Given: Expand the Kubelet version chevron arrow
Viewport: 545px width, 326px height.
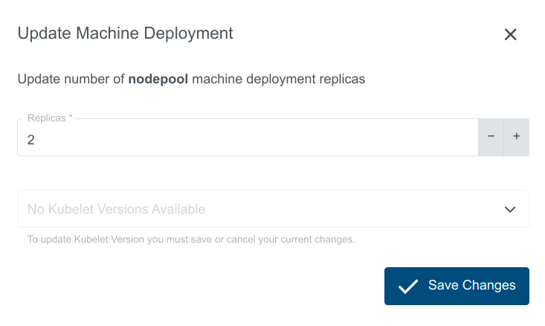Looking at the screenshot, I should 510,209.
